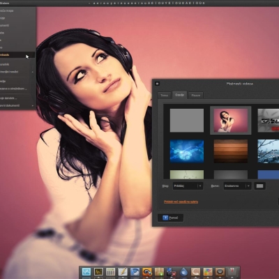279x279 pixels.
Task: Open the blue and red windows dock icon
Action: tap(172, 272)
